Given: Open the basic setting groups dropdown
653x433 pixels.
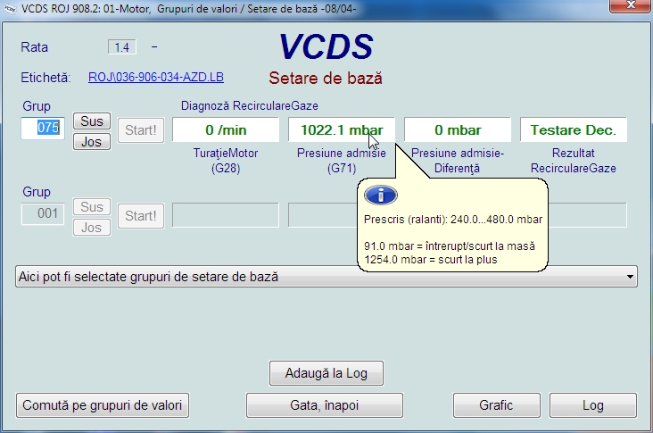Looking at the screenshot, I should click(326, 277).
